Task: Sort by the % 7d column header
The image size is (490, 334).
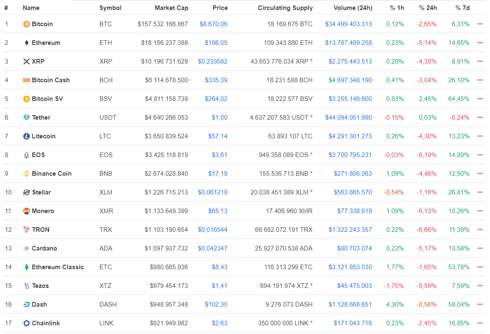Action: point(462,8)
